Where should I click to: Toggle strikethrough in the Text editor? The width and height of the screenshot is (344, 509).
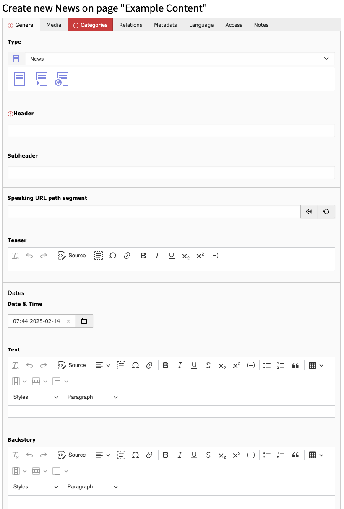[x=208, y=365]
